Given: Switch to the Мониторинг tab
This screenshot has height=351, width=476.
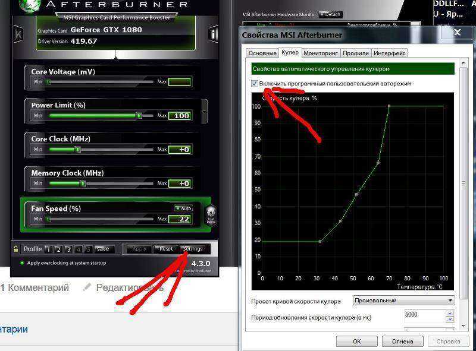Looking at the screenshot, I should click(321, 53).
